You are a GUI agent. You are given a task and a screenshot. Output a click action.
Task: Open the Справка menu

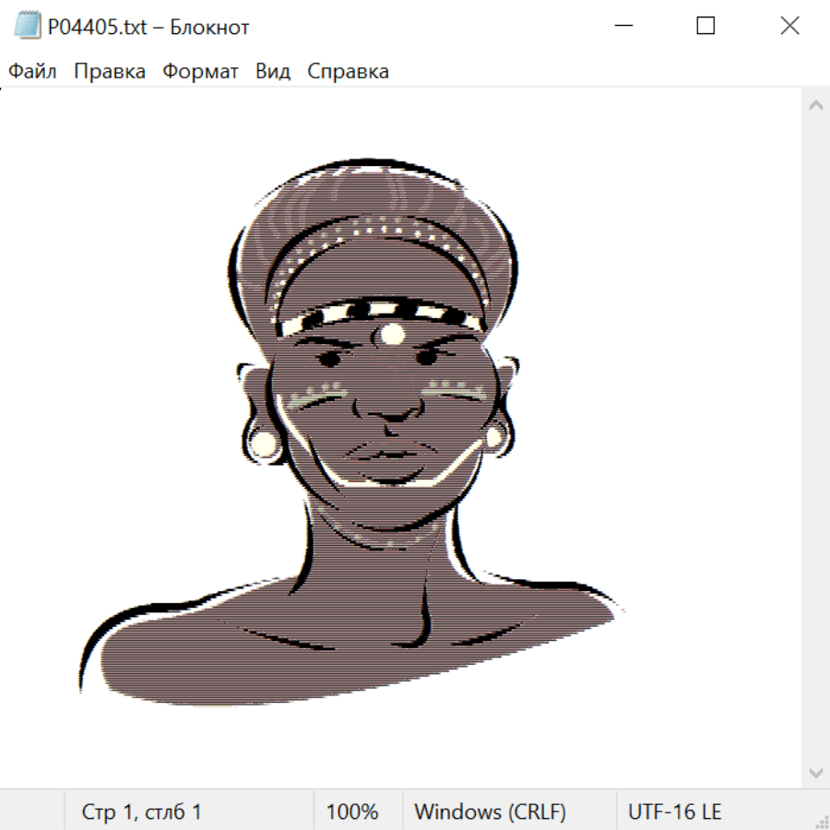click(348, 72)
